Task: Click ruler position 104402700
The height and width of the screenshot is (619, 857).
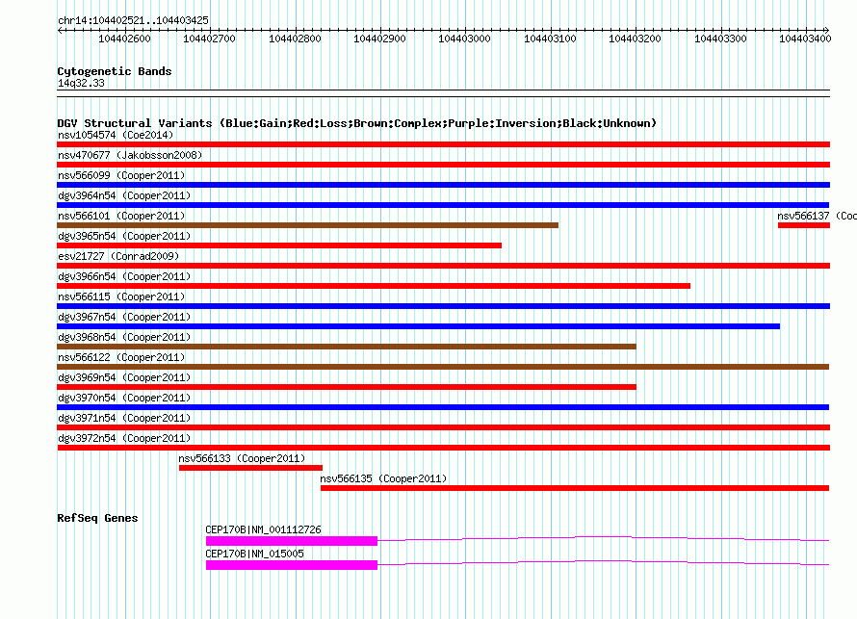Action: pos(209,39)
